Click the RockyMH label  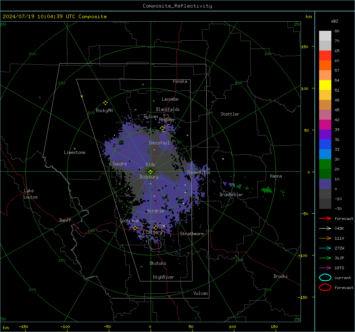click(104, 111)
